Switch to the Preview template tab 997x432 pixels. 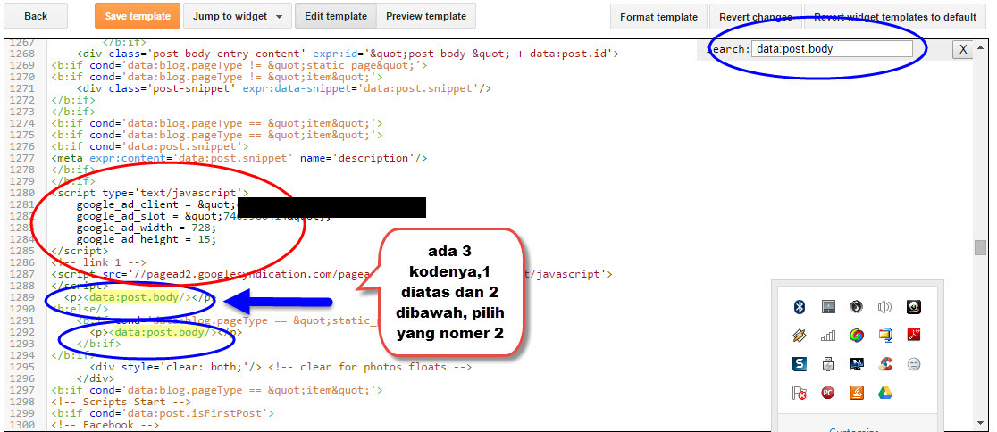click(x=426, y=16)
